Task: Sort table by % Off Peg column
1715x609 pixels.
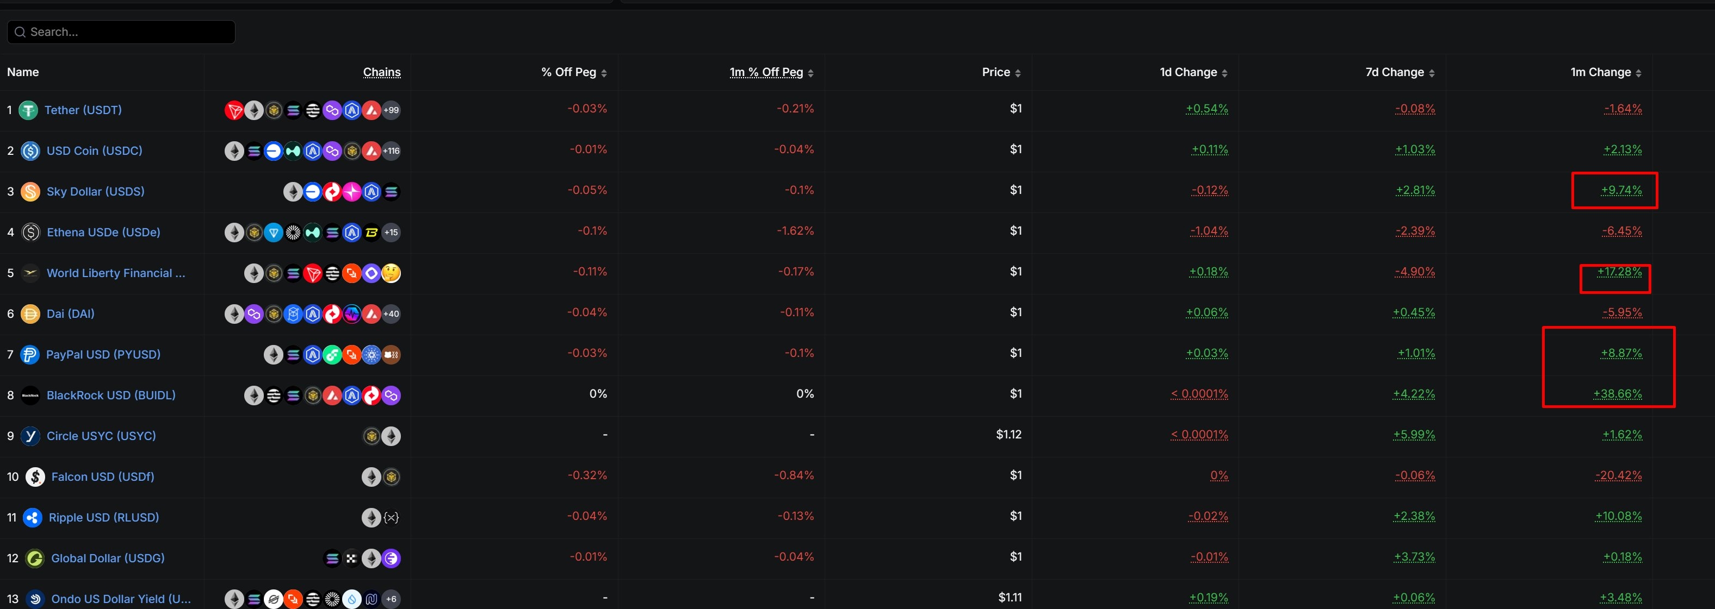Action: click(x=604, y=73)
